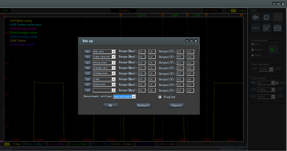Select the Auto acquisition mode radio
This screenshot has width=287, height=151.
(253, 44)
